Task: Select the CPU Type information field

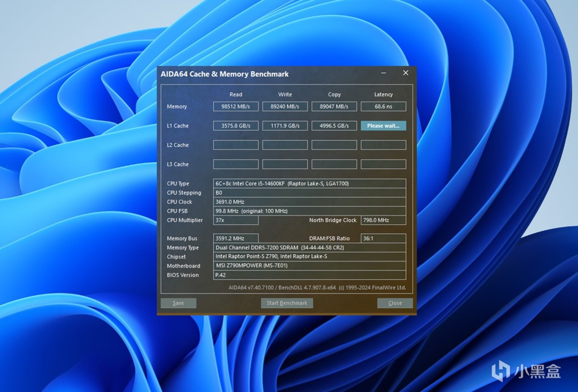Action: click(309, 184)
